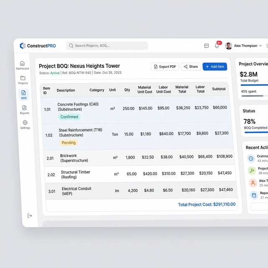
Task: Click the Pending status badge
Action: coord(68,143)
